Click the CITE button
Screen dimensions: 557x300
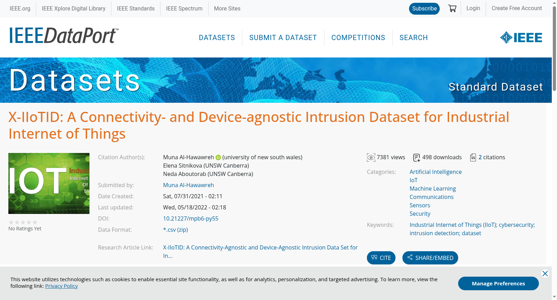(381, 258)
